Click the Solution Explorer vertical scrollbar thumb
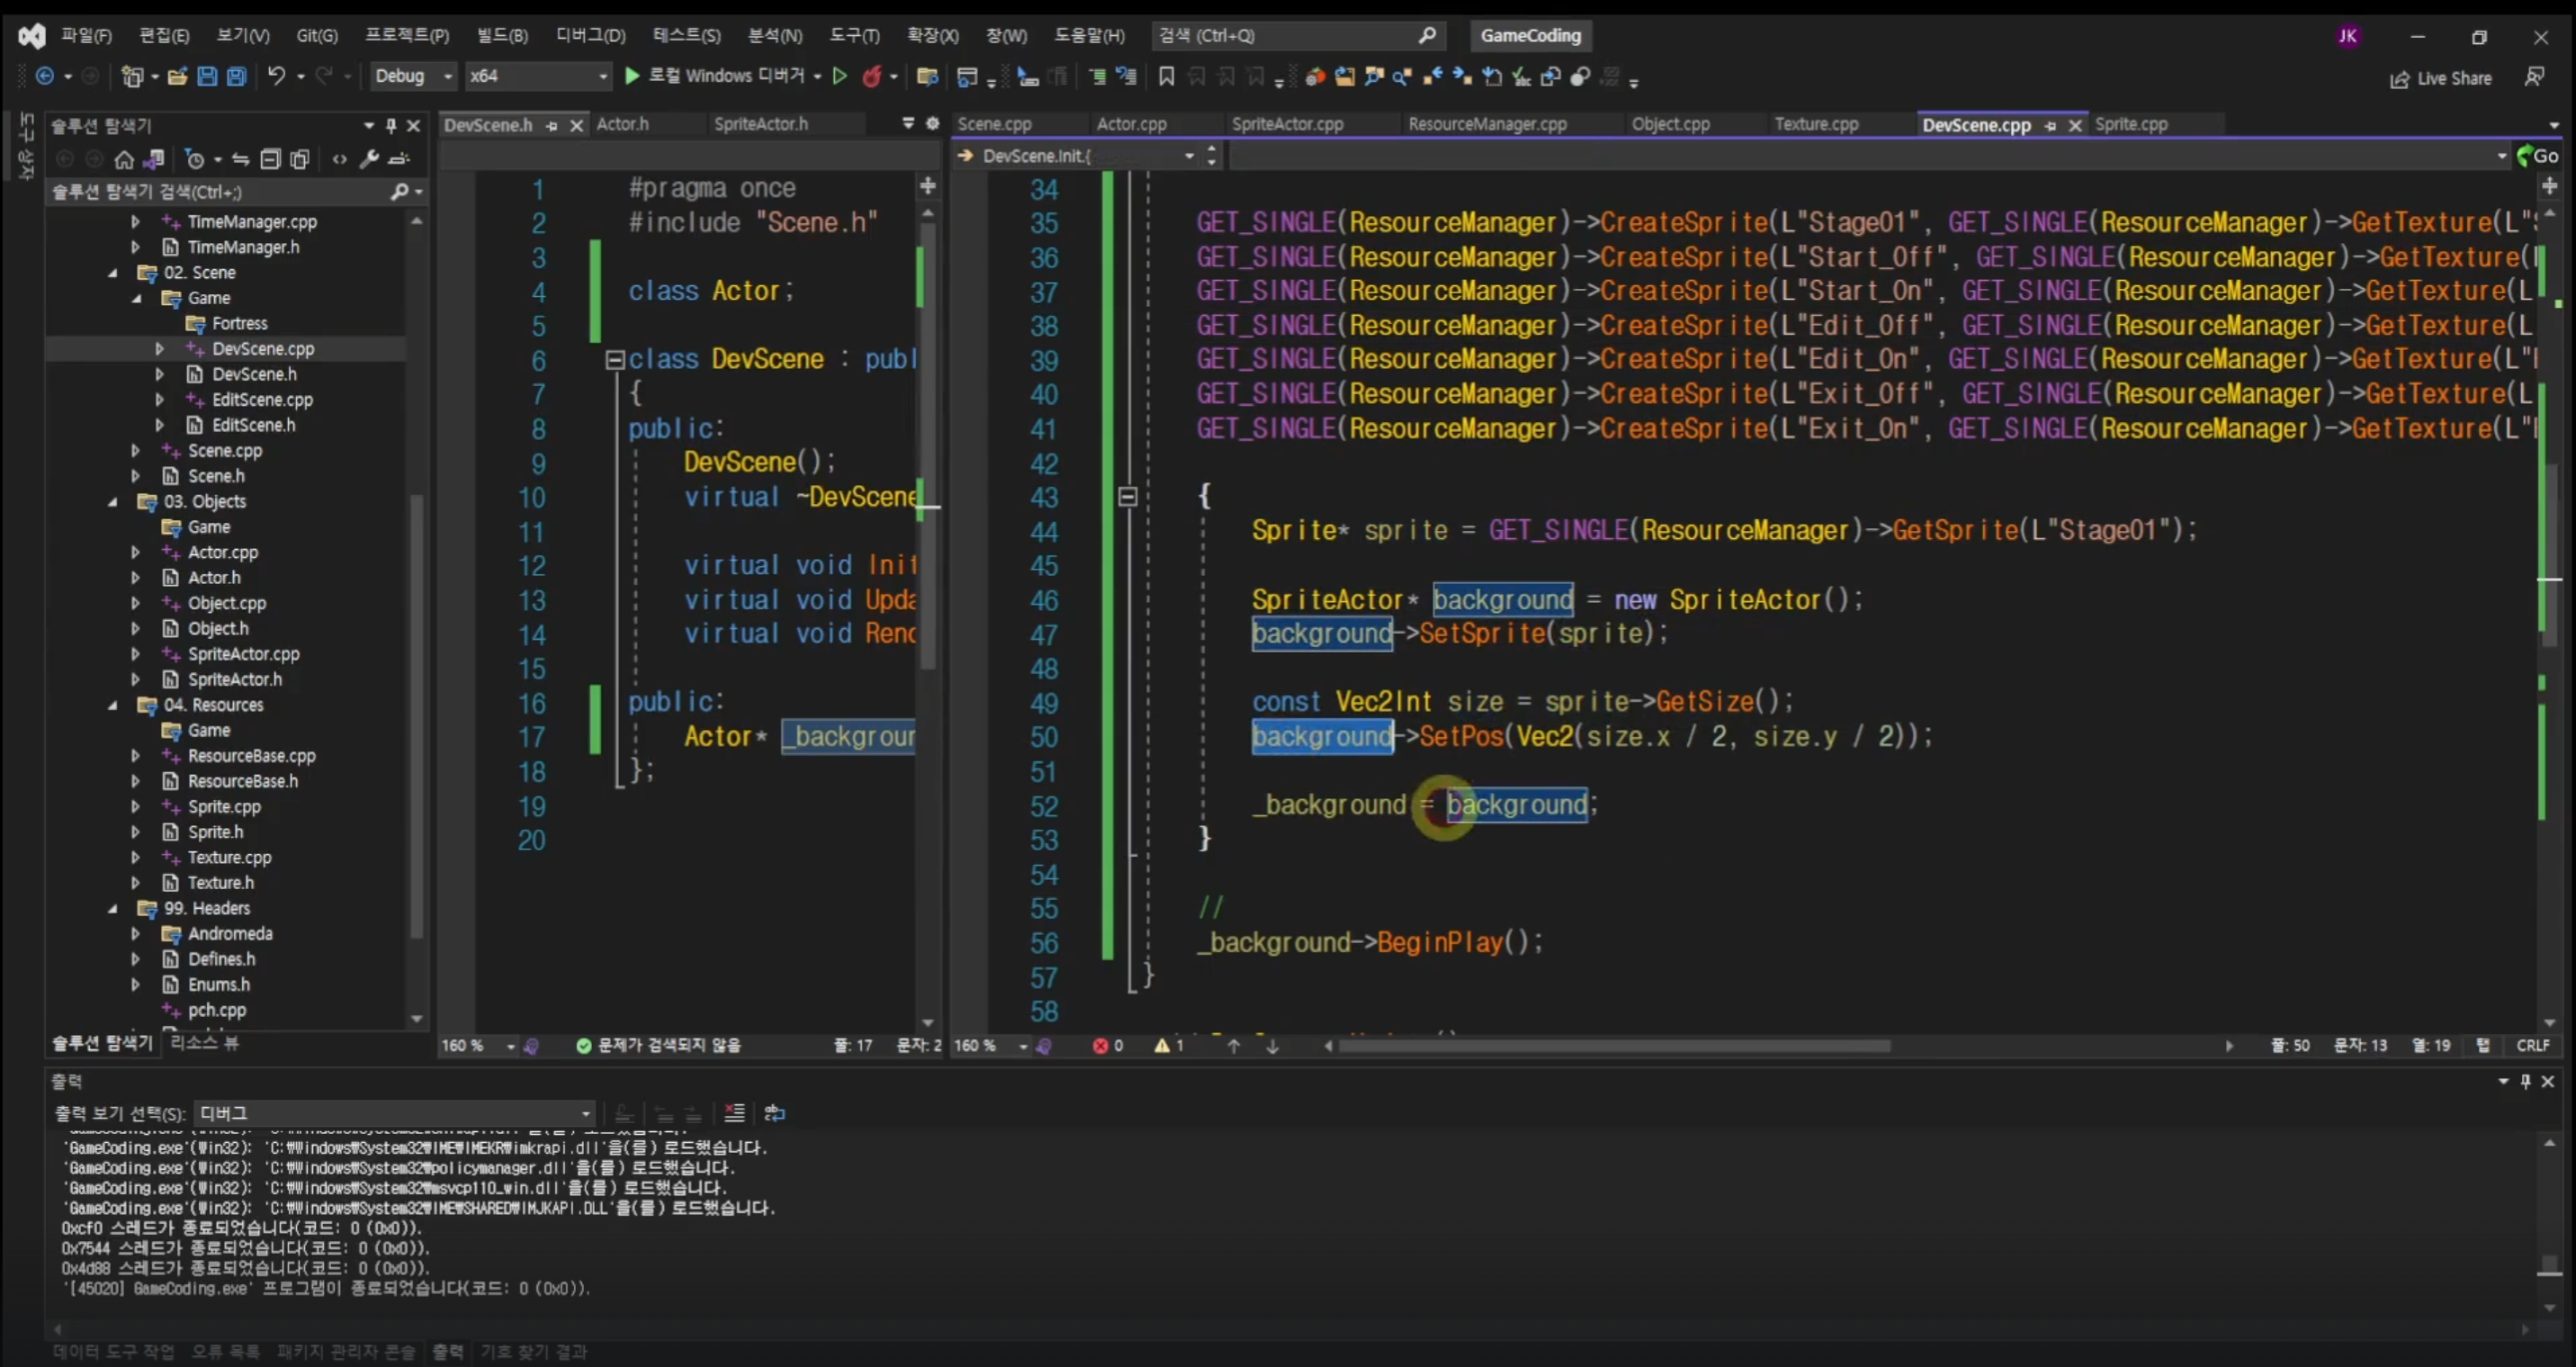Screen dimensions: 2576x1367 [417, 715]
